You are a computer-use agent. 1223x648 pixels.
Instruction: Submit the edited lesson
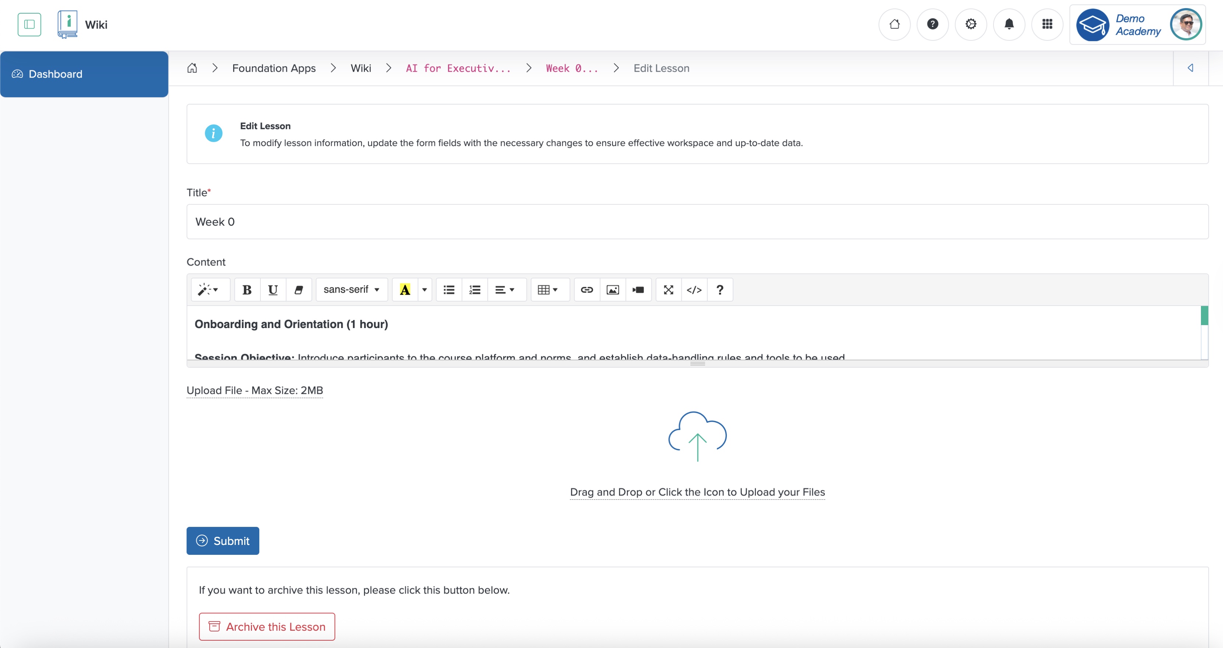222,540
